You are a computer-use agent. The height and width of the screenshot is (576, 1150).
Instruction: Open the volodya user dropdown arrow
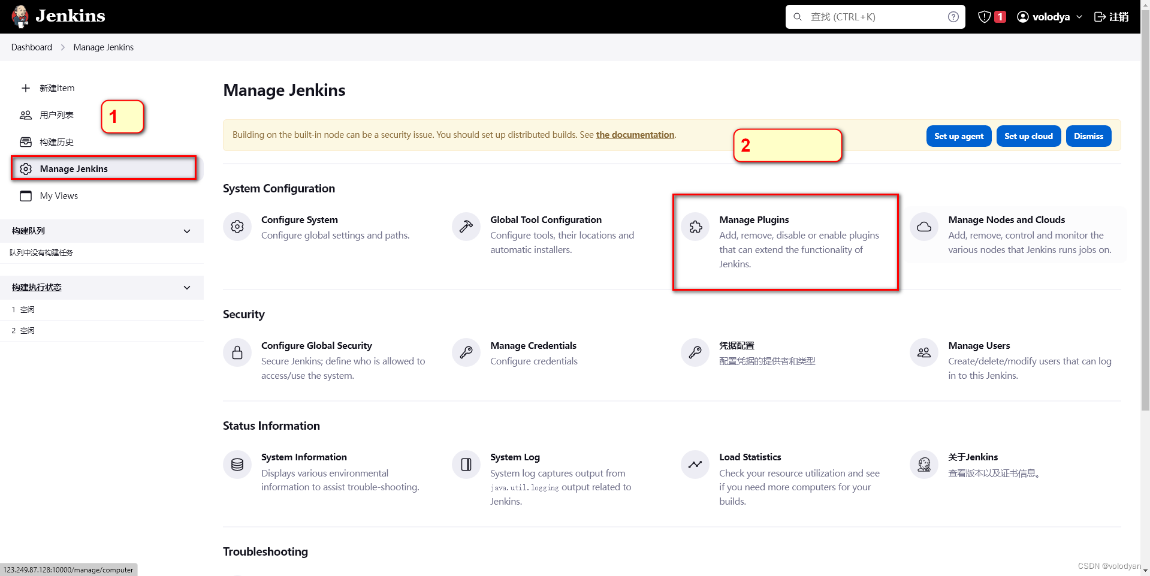click(x=1079, y=17)
